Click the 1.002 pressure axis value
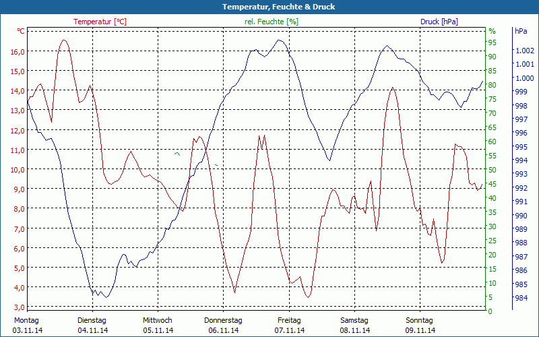 525,51
